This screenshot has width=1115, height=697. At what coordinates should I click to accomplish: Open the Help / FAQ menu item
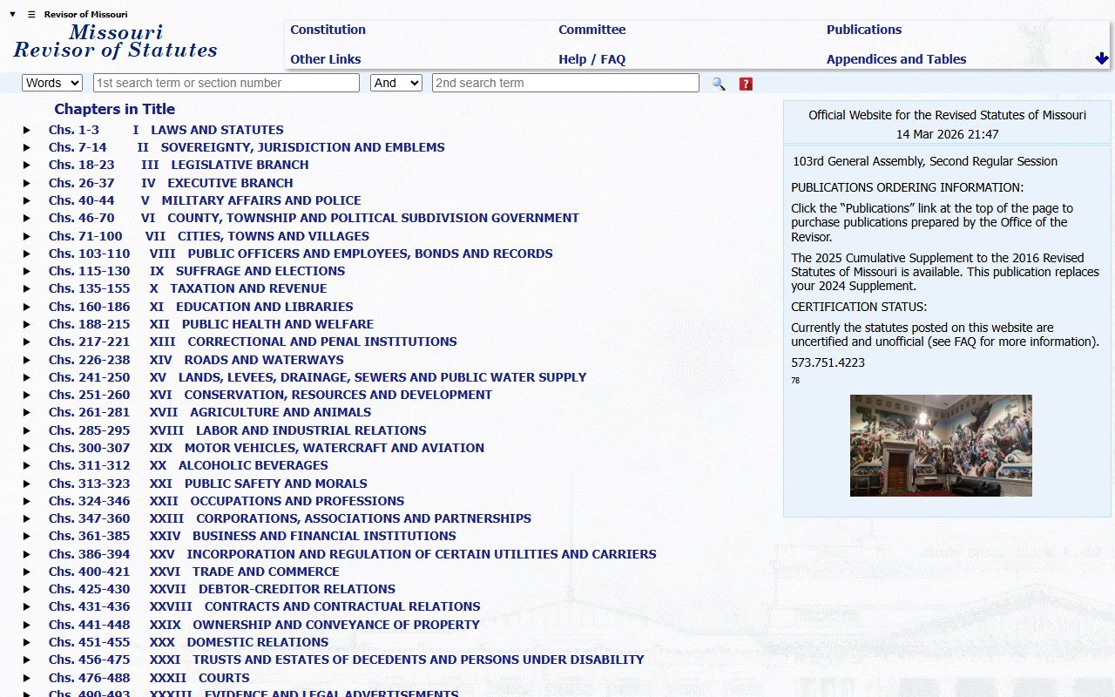(x=592, y=59)
